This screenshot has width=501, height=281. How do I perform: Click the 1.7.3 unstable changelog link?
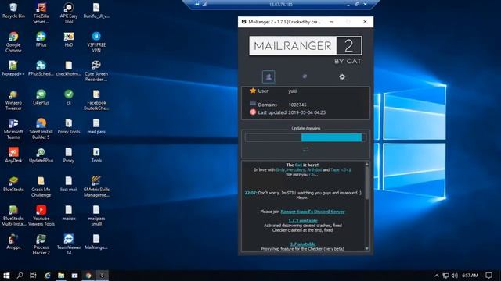click(303, 220)
